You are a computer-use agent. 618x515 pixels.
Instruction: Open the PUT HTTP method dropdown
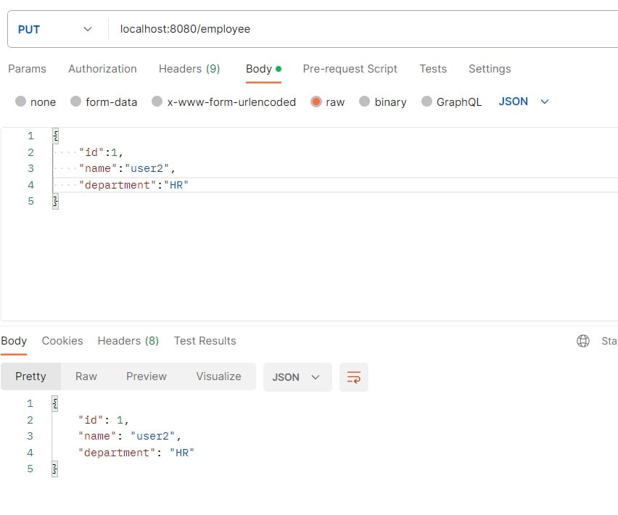click(55, 29)
